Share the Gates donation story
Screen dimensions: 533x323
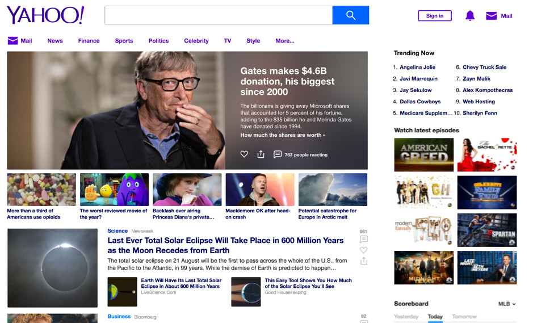[x=261, y=154]
